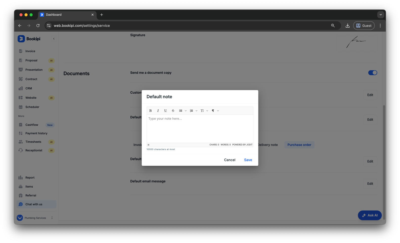Go forward in browser history
Screen dimensions: 400x243
(x=29, y=26)
